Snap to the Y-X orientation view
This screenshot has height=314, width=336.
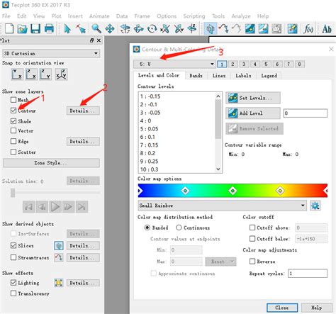pyautogui.click(x=17, y=74)
